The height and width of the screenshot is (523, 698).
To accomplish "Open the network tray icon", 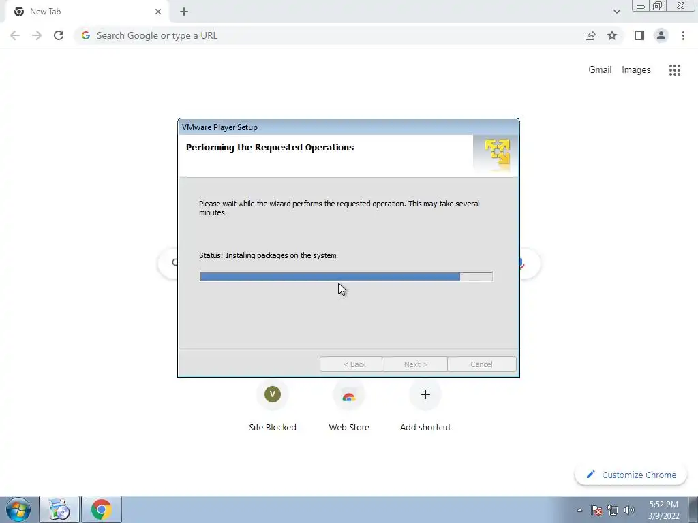I will [x=613, y=510].
